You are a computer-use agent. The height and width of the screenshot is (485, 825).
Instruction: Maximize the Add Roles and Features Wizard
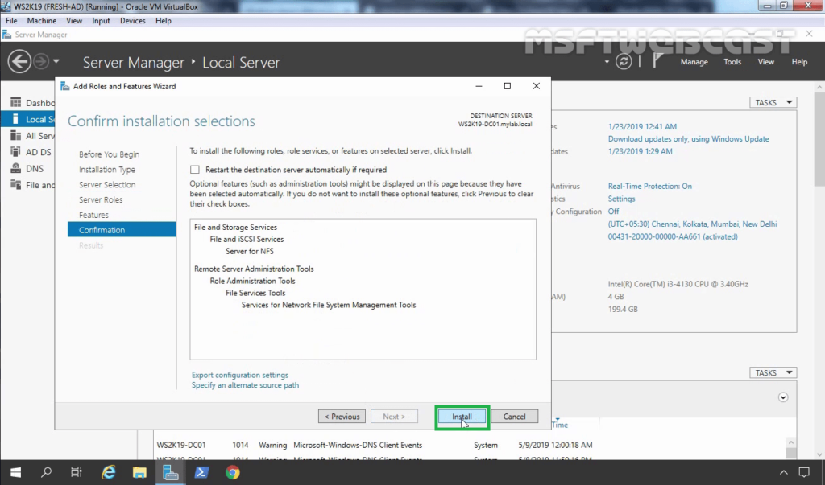click(x=508, y=86)
